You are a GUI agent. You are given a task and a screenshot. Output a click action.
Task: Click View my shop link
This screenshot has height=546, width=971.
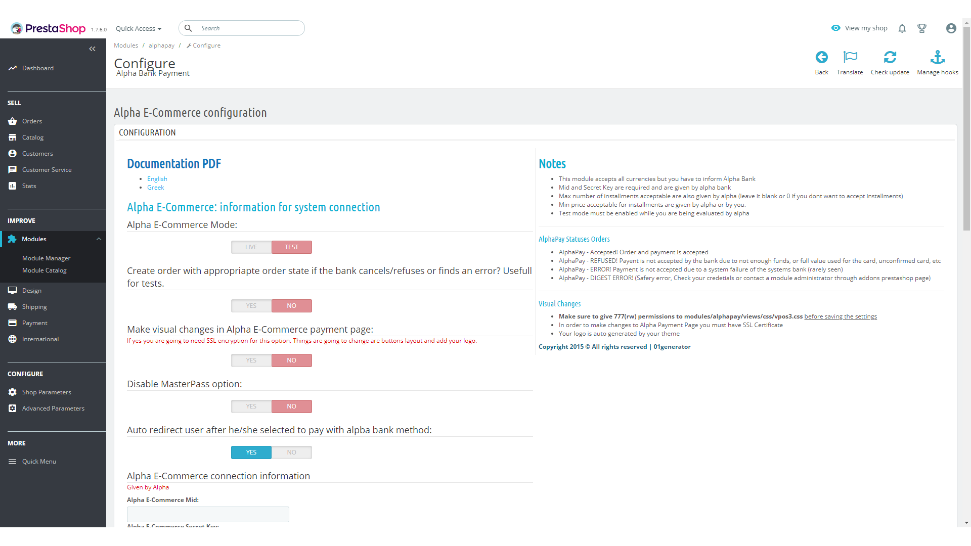click(865, 28)
